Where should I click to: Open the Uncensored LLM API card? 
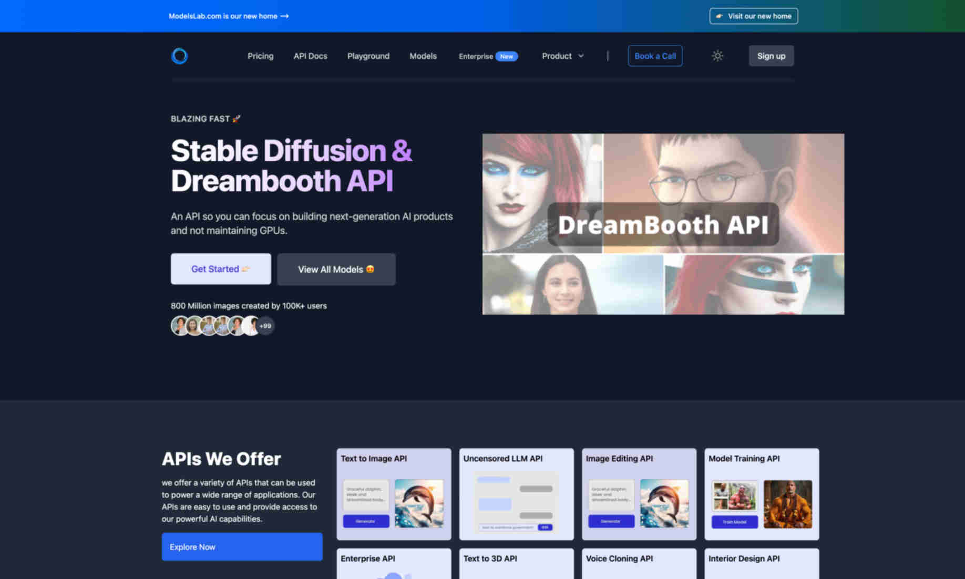(516, 494)
